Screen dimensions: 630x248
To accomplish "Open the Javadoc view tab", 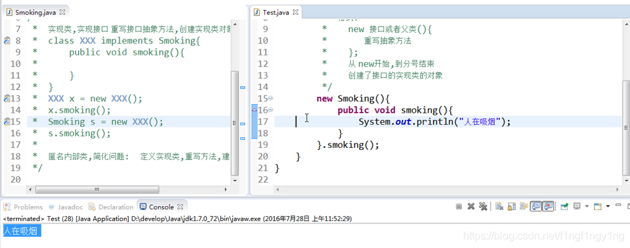I will [66, 207].
